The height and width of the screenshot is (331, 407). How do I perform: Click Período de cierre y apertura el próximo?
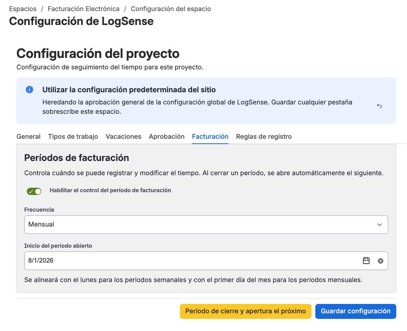point(246,311)
